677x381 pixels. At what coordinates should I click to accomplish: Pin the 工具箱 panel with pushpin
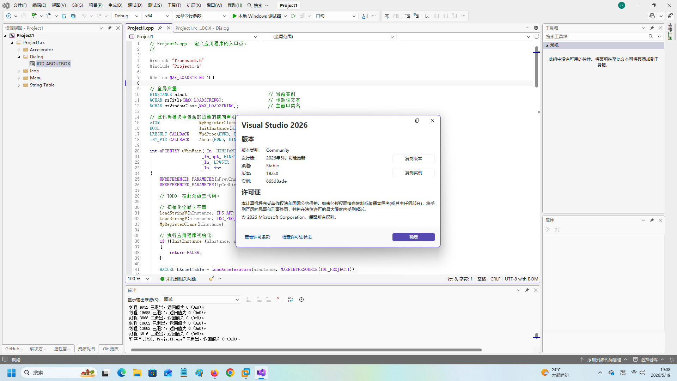click(x=652, y=28)
